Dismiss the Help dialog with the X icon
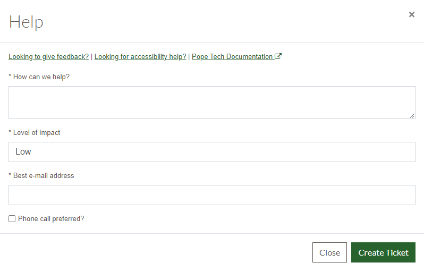The image size is (424, 271). click(412, 14)
